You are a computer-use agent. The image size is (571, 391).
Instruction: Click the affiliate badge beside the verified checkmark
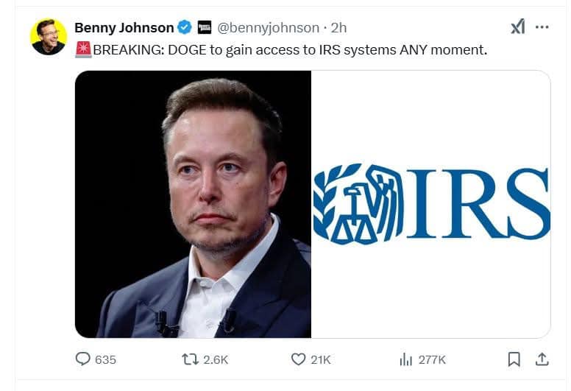pos(204,28)
